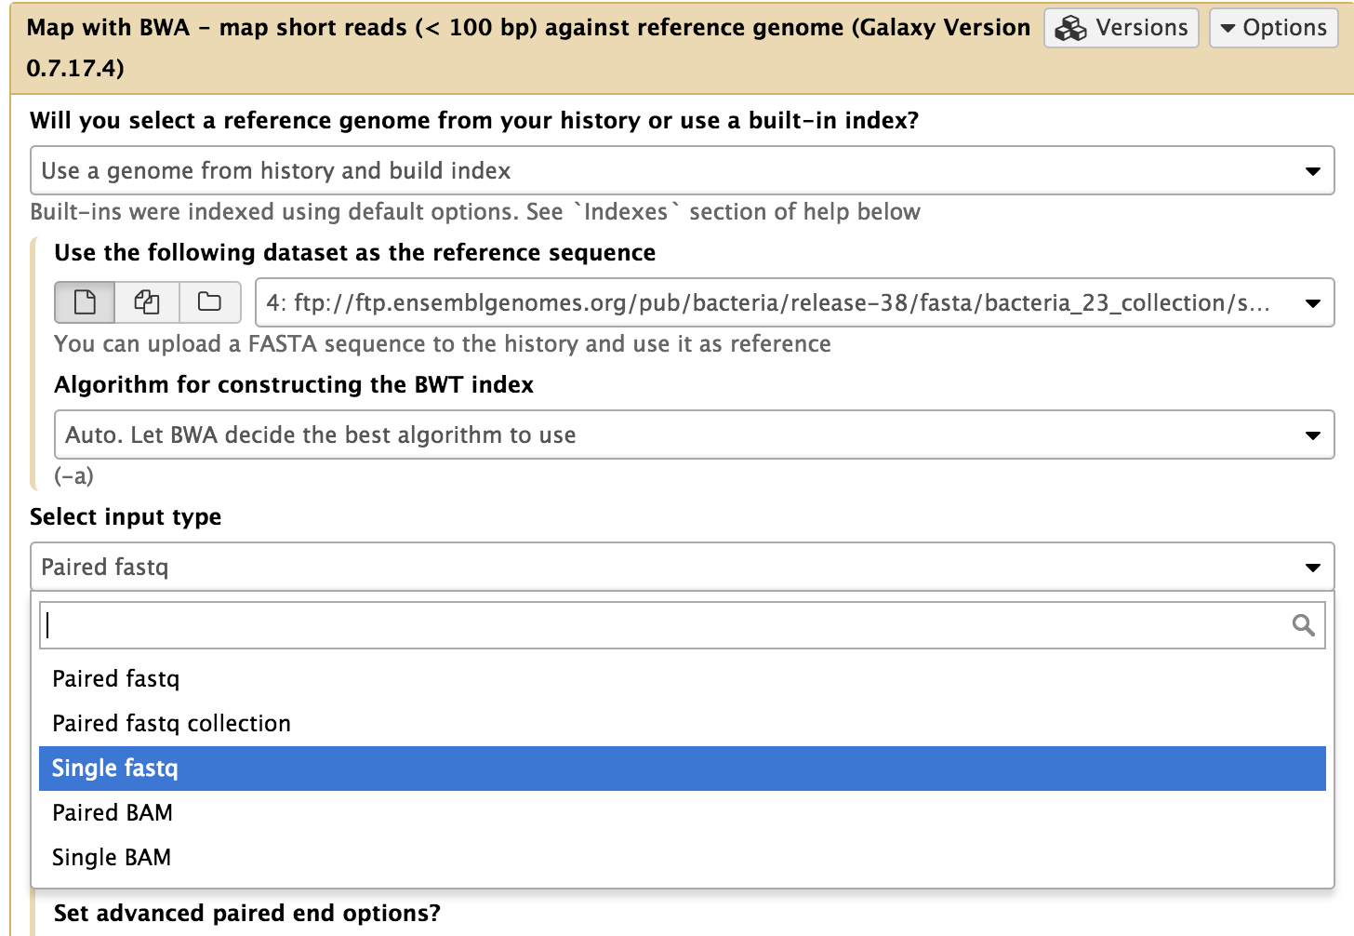Image resolution: width=1354 pixels, height=936 pixels.
Task: Switch to multiple datasets input mode
Action: click(147, 302)
